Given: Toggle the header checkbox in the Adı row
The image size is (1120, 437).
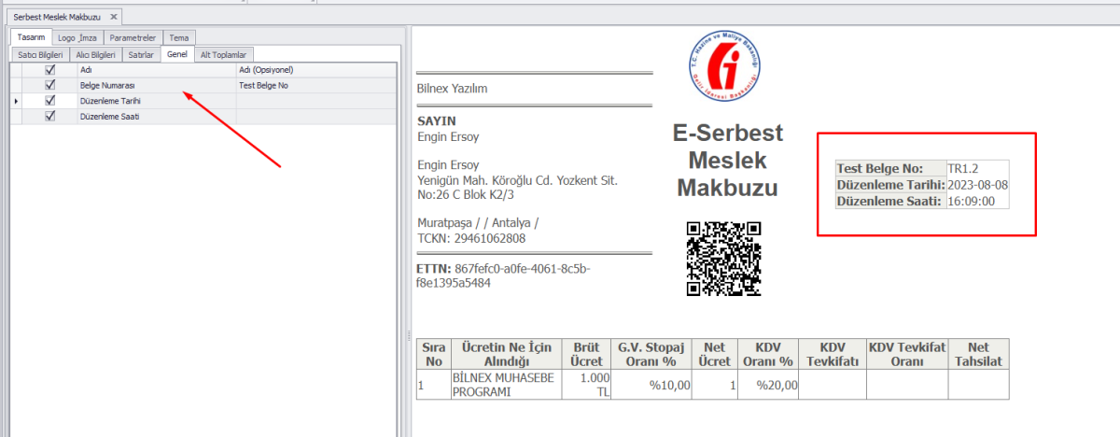Looking at the screenshot, I should pyautogui.click(x=50, y=70).
